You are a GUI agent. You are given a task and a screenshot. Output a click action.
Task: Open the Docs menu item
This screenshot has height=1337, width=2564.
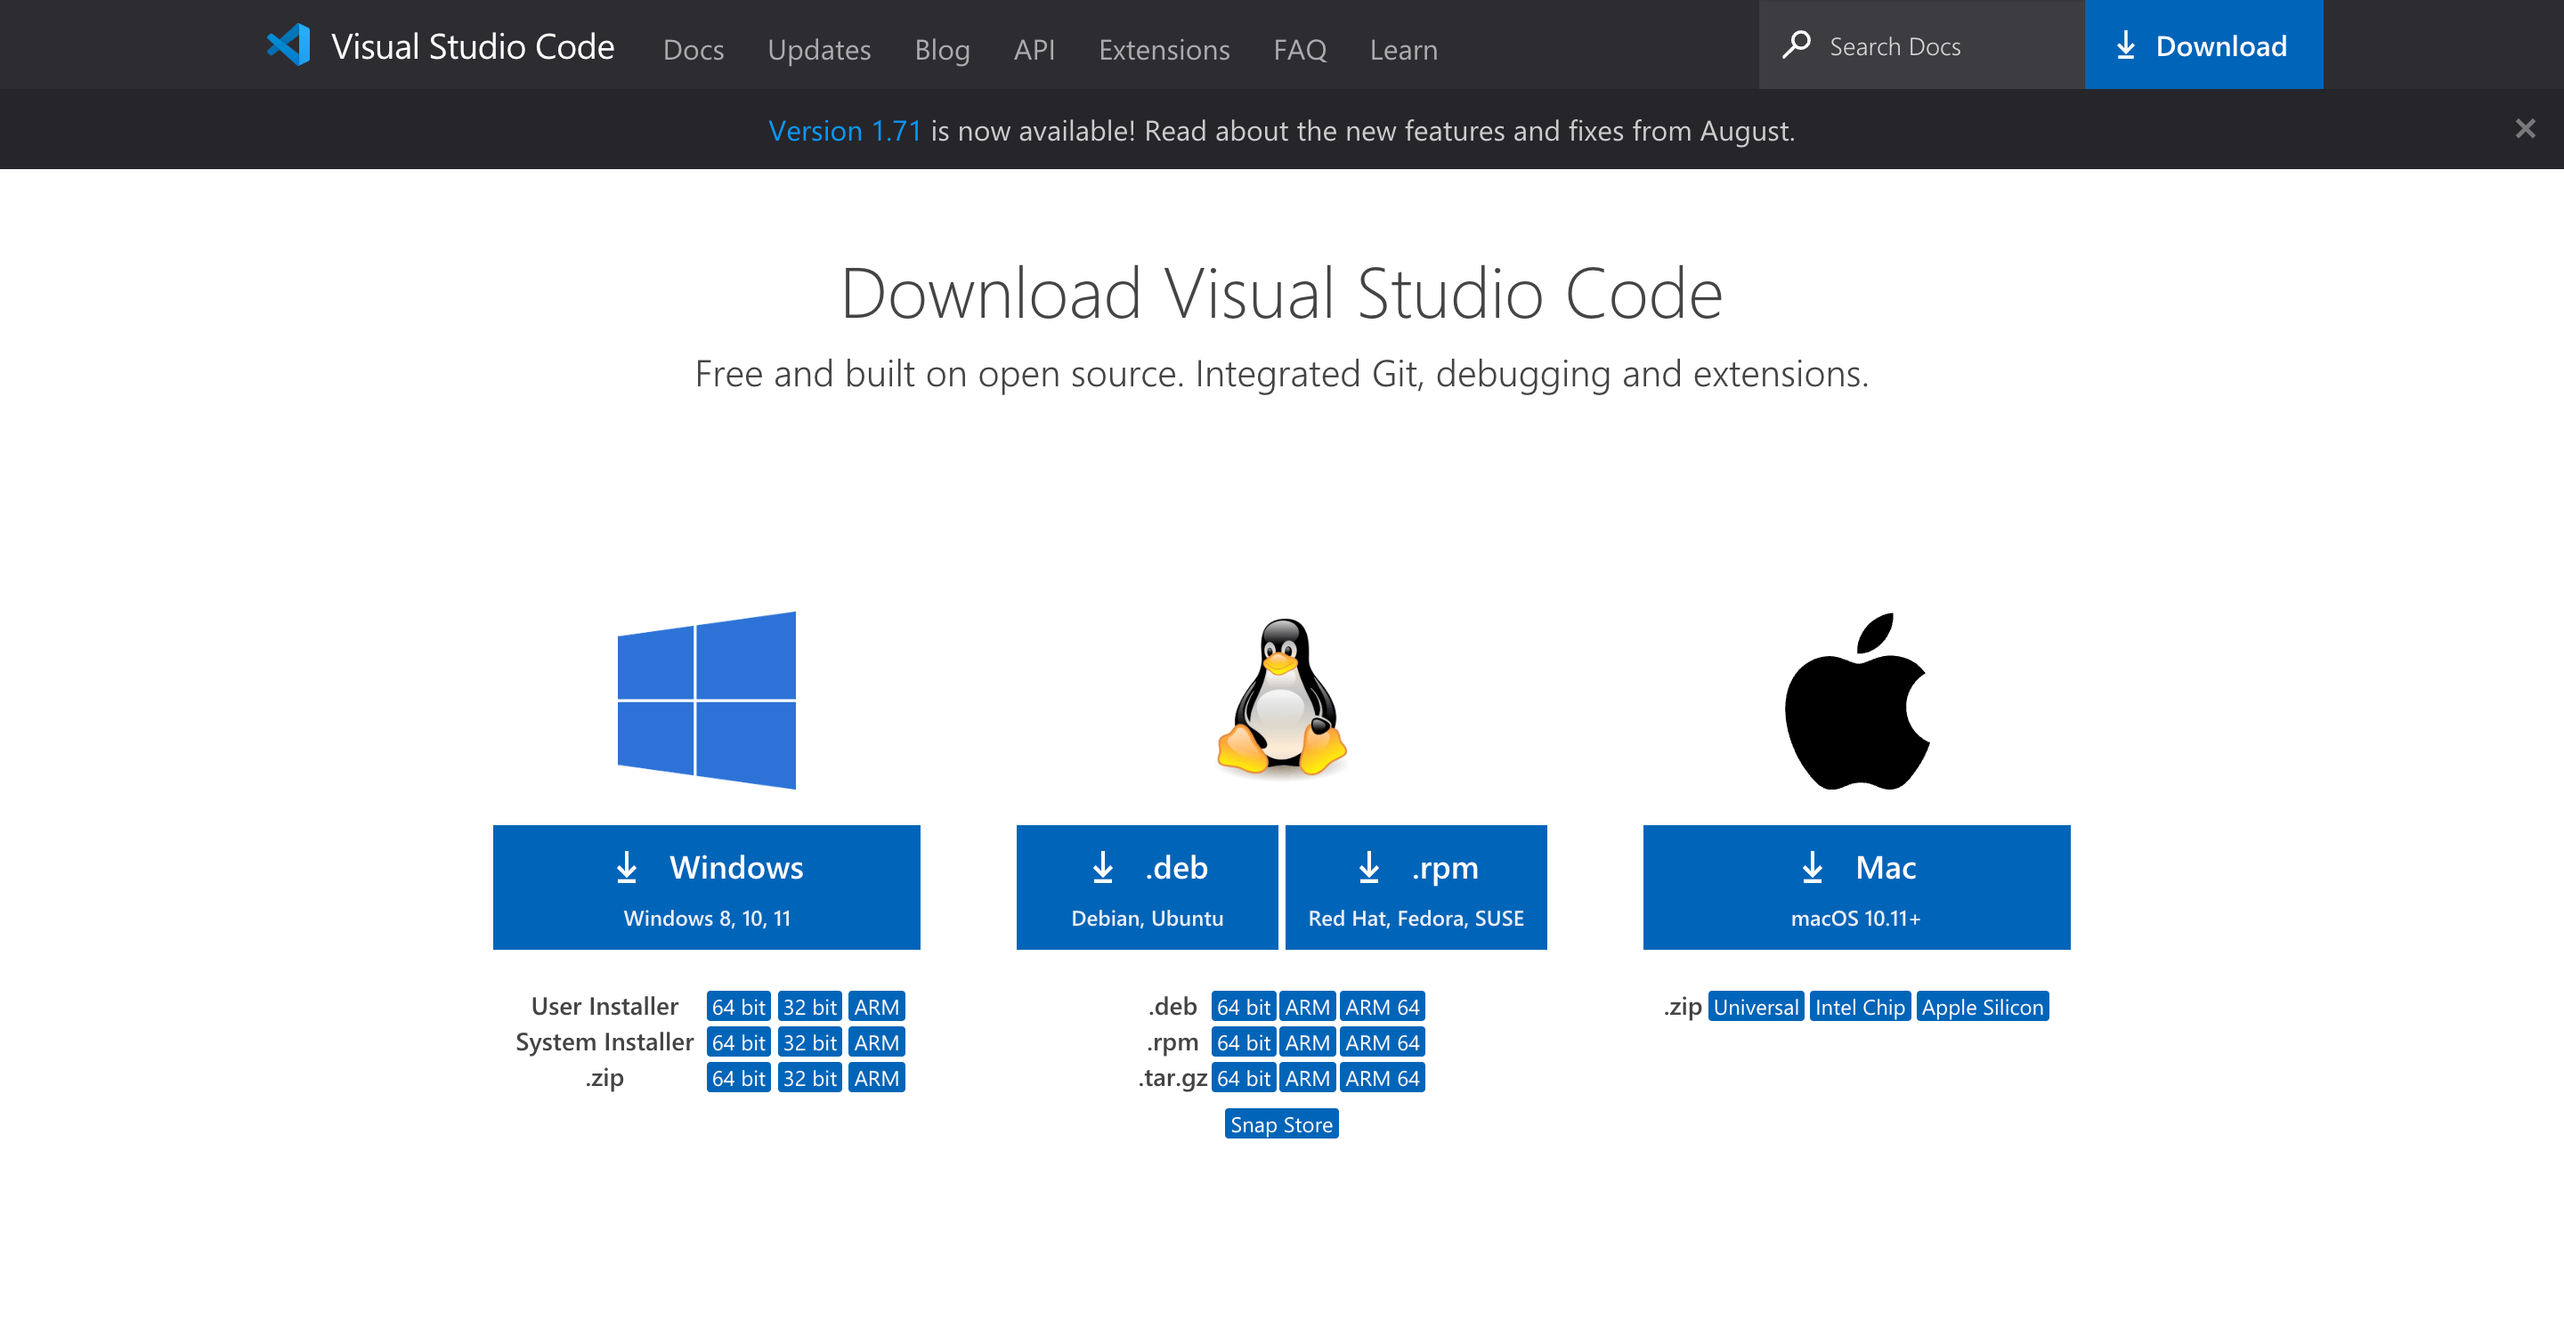pos(693,49)
